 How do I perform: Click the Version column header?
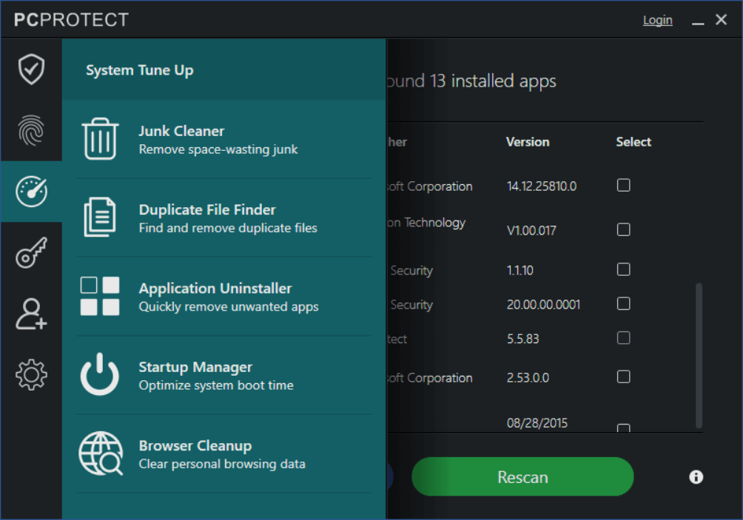(x=528, y=142)
